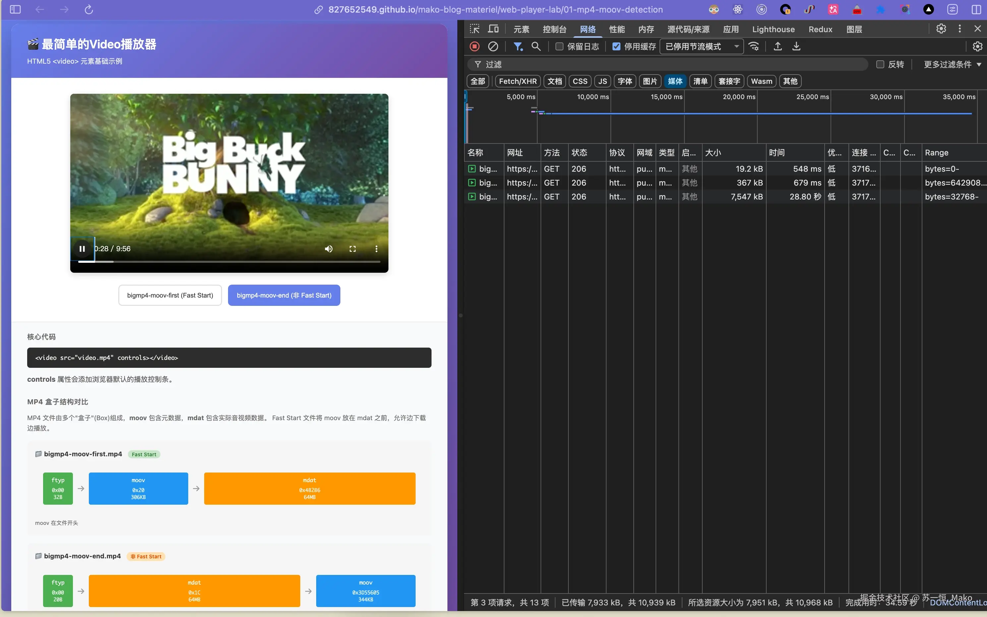The image size is (987, 617).
Task: Mute the video volume
Action: (328, 249)
